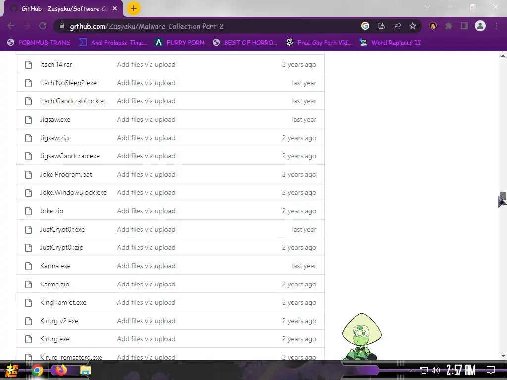Click the install app icon in address bar

pos(381,26)
